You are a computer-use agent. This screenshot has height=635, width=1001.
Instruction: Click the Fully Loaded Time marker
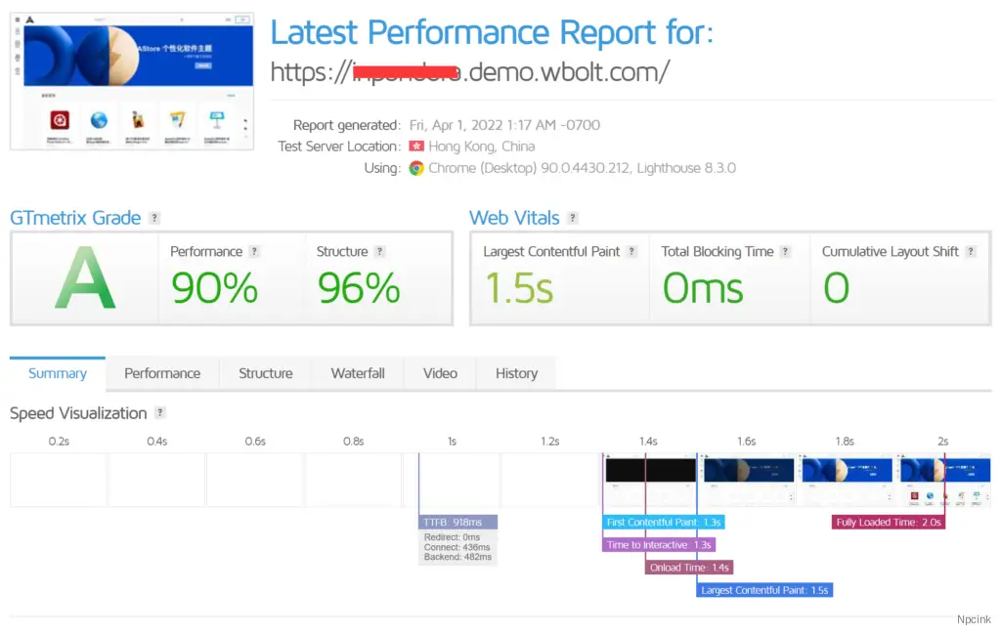[889, 522]
